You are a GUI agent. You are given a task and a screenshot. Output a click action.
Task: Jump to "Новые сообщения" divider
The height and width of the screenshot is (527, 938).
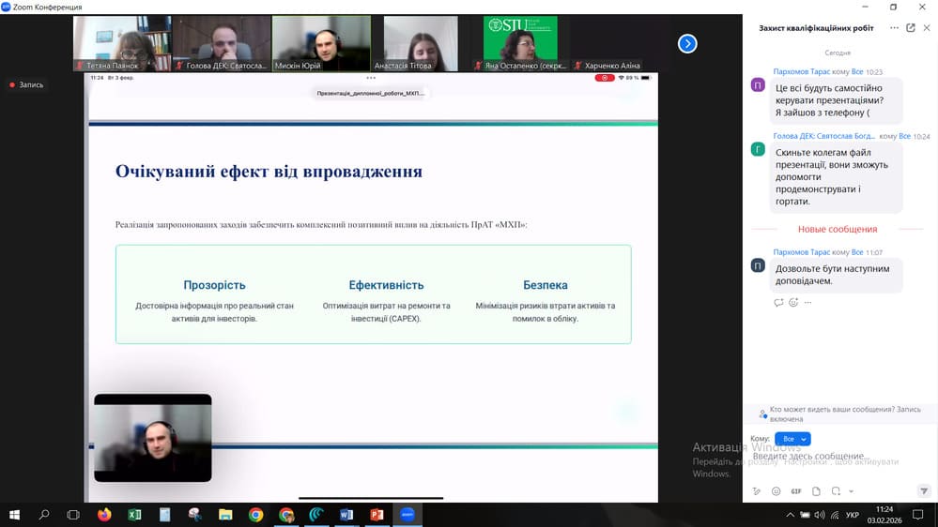838,229
